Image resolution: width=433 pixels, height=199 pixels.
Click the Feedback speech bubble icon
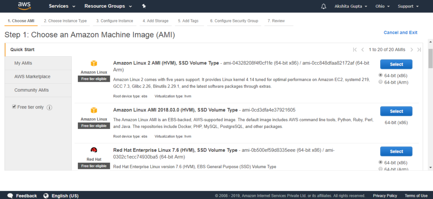pos(10,196)
